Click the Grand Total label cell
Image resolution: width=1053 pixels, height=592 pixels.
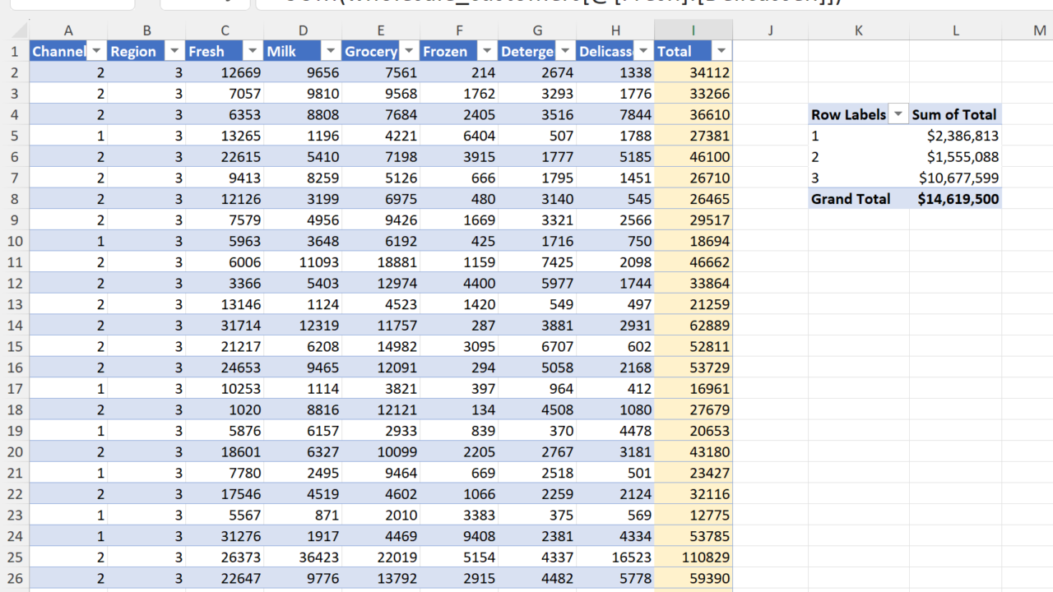(851, 199)
